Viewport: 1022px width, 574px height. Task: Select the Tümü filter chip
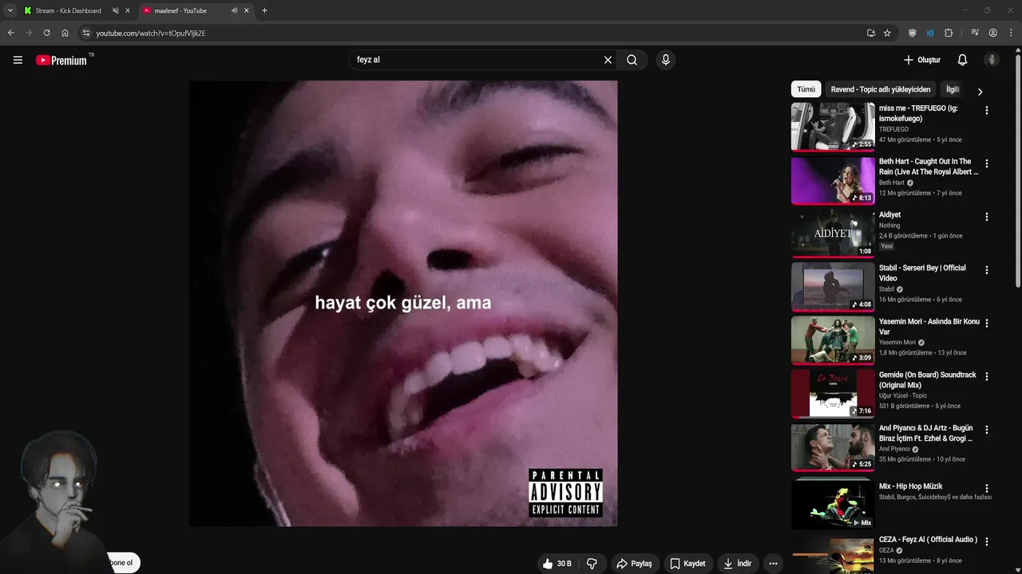click(x=806, y=89)
